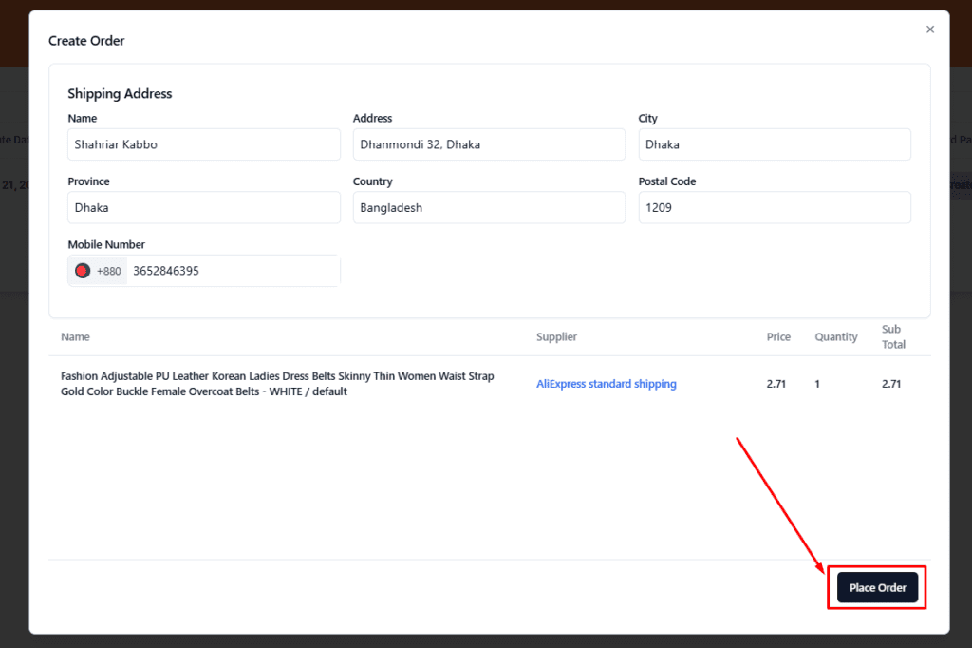Click the Postal Code field with 1209
This screenshot has height=648, width=972.
(774, 207)
